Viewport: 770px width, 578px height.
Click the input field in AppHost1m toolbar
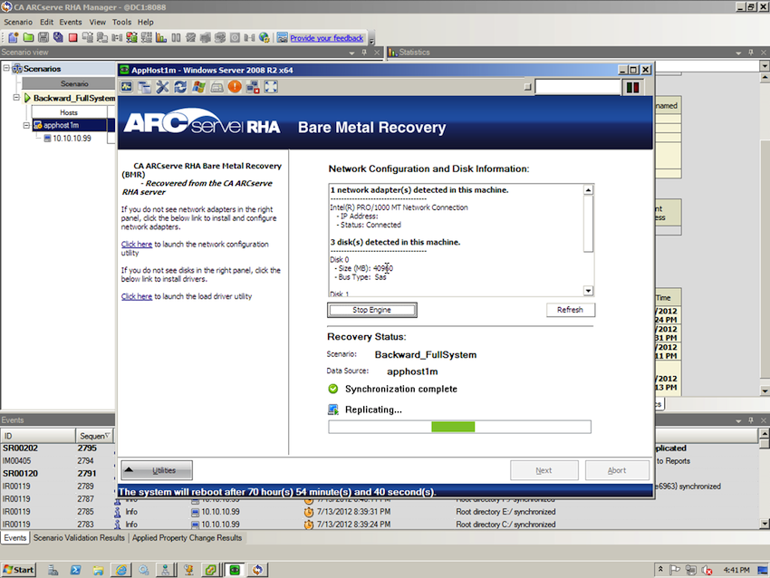[x=578, y=87]
